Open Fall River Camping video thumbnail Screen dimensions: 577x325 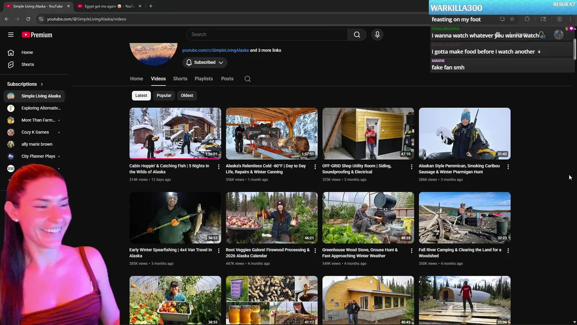click(x=465, y=218)
